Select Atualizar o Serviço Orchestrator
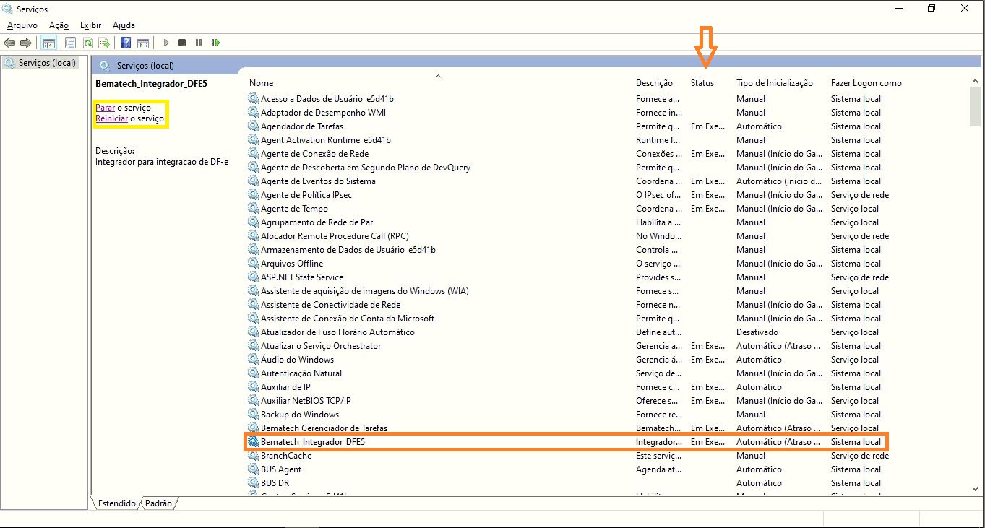Screen dimensions: 985x528 click(x=321, y=346)
